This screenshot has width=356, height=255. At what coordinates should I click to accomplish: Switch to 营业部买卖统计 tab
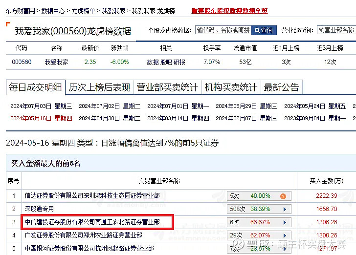pos(168,87)
